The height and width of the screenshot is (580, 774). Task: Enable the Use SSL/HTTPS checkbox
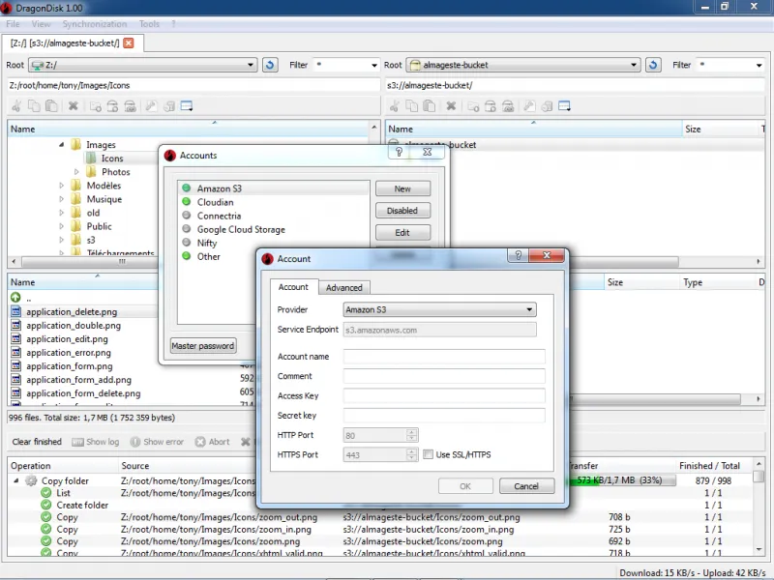(428, 454)
